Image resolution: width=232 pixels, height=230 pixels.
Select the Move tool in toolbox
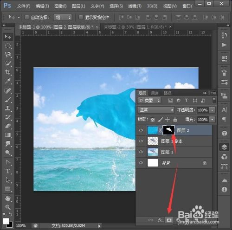(x=7, y=37)
